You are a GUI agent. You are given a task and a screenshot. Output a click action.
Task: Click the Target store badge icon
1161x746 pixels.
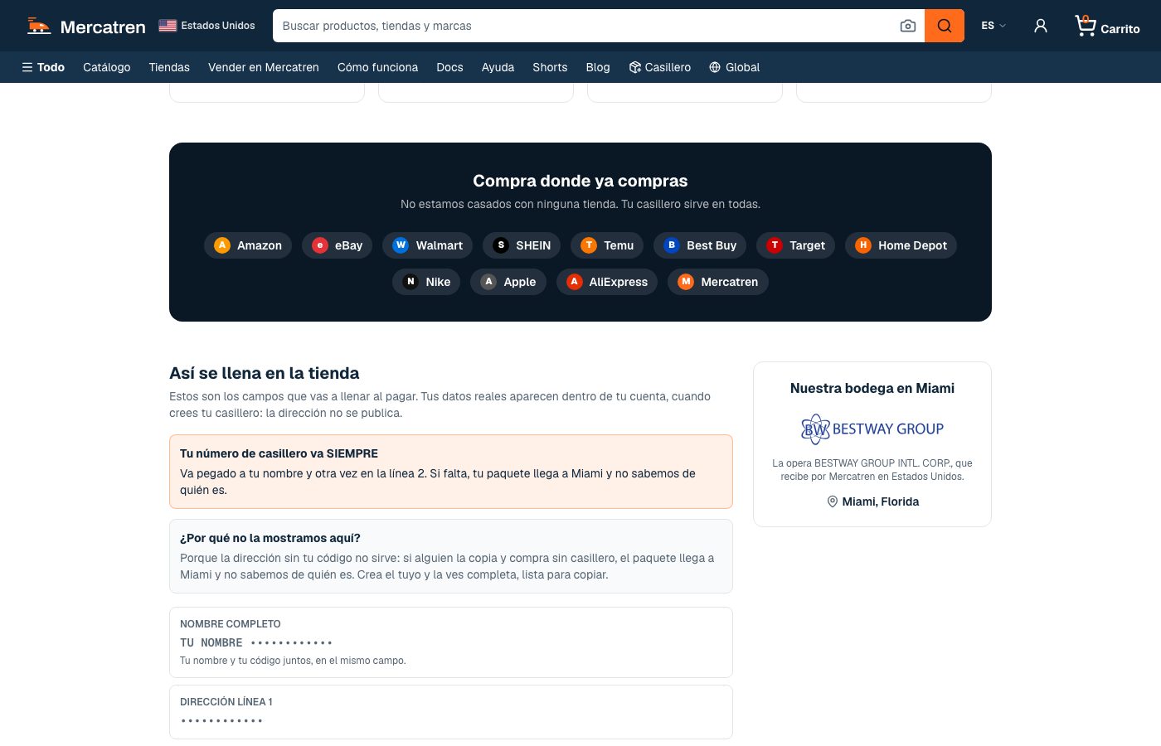click(x=775, y=245)
